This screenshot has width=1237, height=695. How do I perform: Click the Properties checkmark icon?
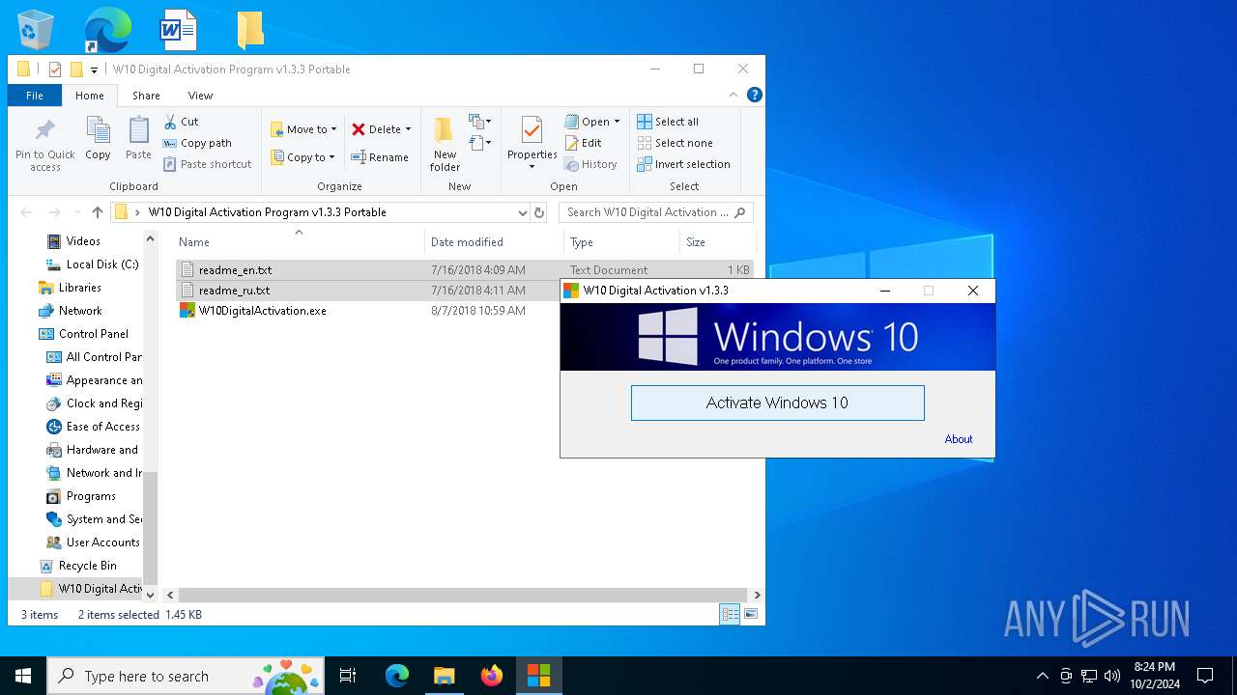tap(532, 130)
